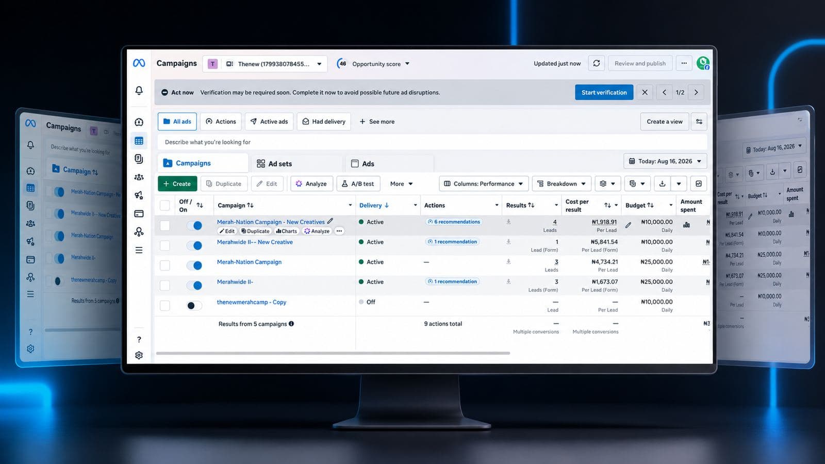Open the user profile avatar
825x464 pixels.
pos(703,63)
